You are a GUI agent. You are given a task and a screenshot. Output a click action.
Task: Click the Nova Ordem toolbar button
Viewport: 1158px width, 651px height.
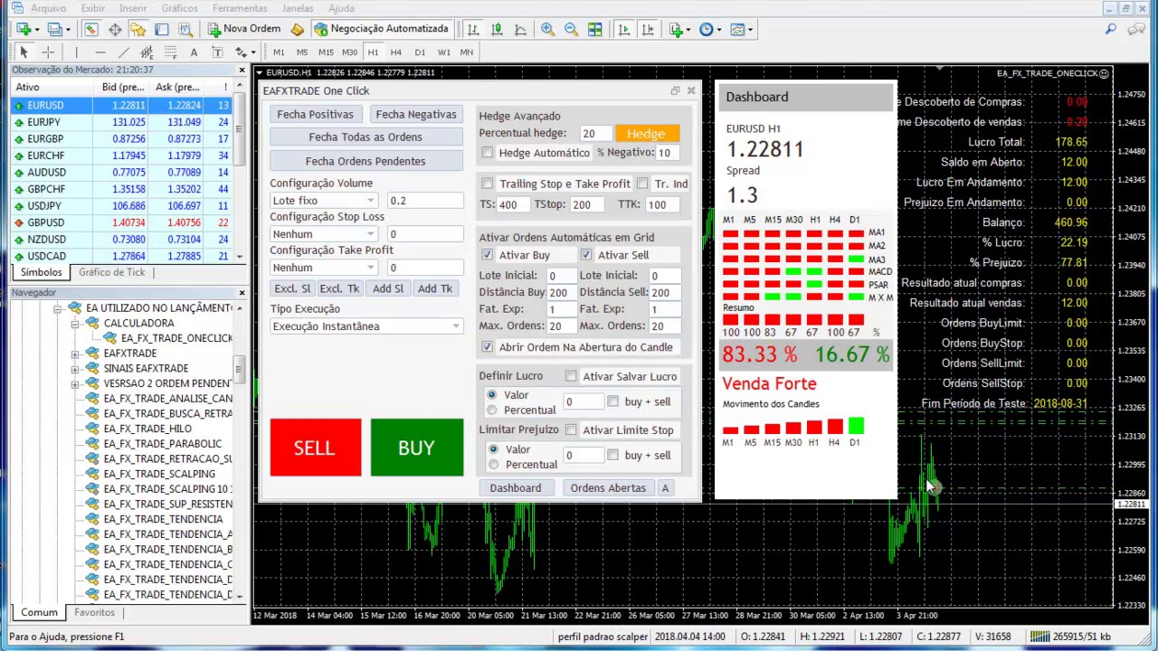[243, 29]
